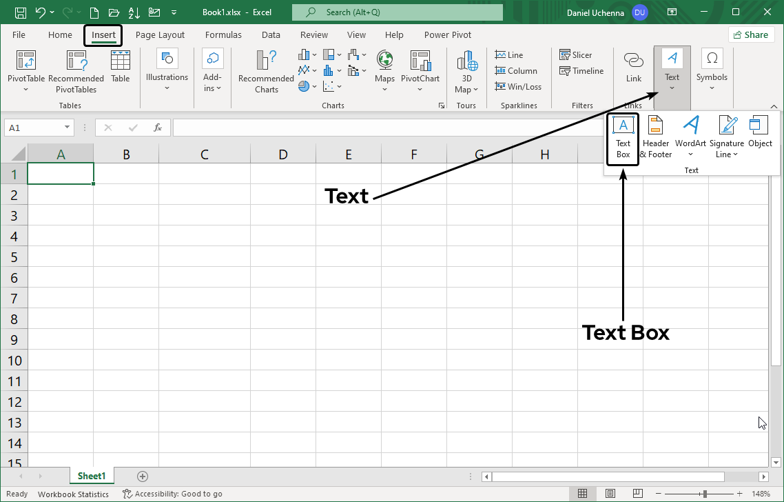Switch to the Formulas ribbon tab
The image size is (784, 502).
[x=223, y=34]
